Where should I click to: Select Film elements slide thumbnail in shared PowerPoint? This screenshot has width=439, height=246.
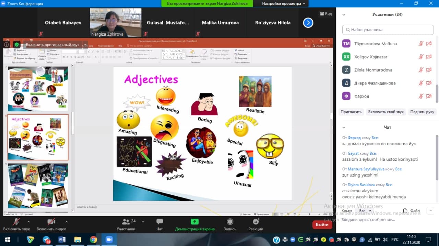[x=38, y=89]
